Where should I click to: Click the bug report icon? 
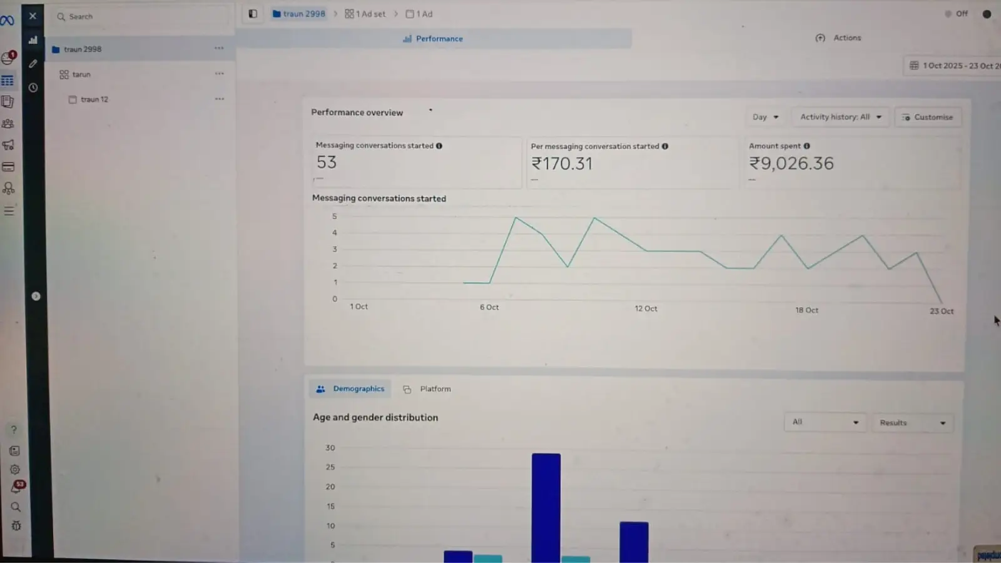pos(16,526)
